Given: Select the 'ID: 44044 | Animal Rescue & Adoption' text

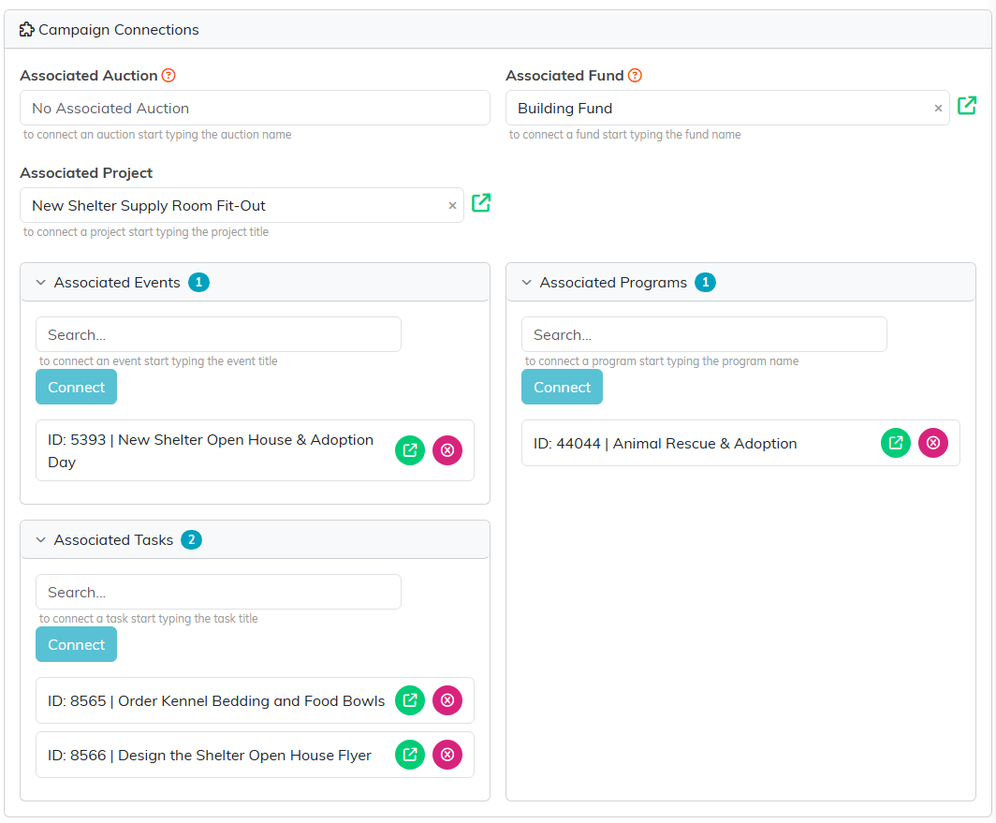Looking at the screenshot, I should pyautogui.click(x=665, y=444).
